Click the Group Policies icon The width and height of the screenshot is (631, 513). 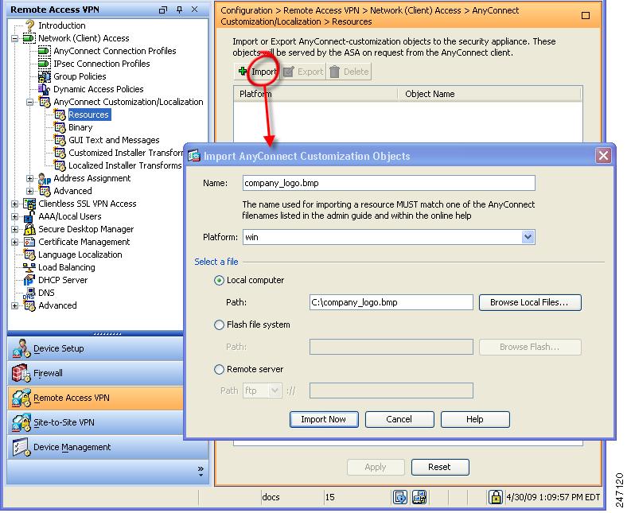45,76
